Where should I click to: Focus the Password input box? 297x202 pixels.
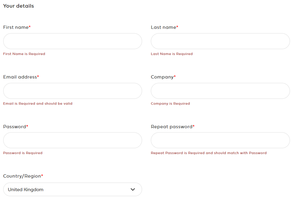tap(73, 140)
